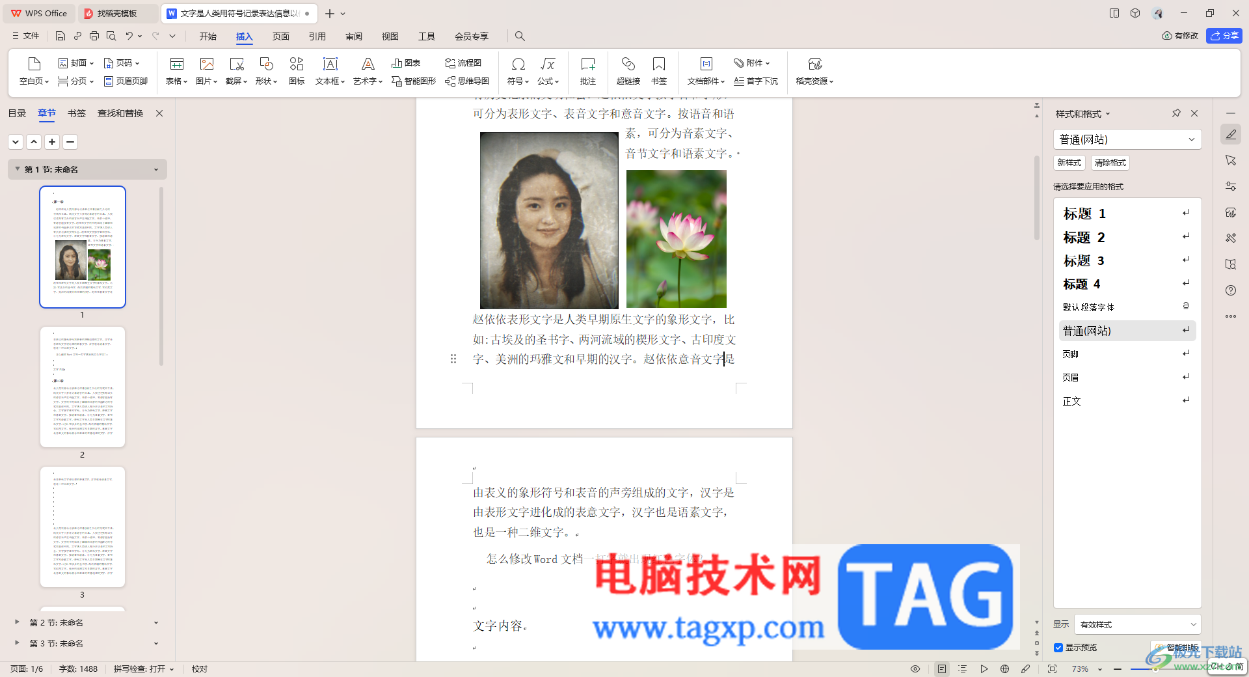Switch to web layout view icon
Viewport: 1249px width, 677px height.
coord(1004,669)
